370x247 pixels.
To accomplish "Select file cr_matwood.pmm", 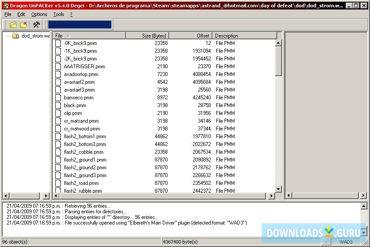I will pyautogui.click(x=82, y=129).
